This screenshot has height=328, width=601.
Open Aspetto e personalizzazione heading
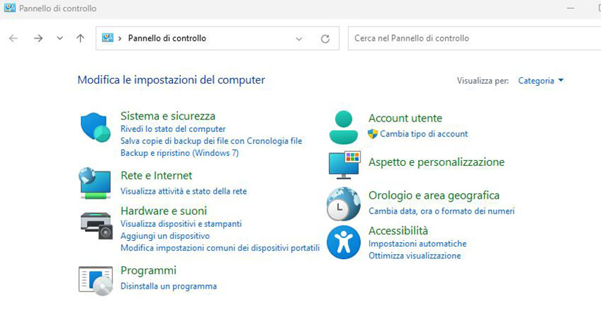[x=437, y=162]
